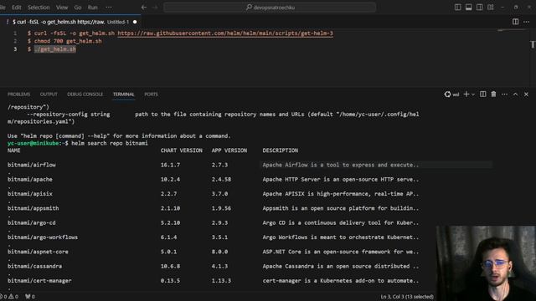Close the terminal panel
This screenshot has height=301, width=536.
pos(526,94)
